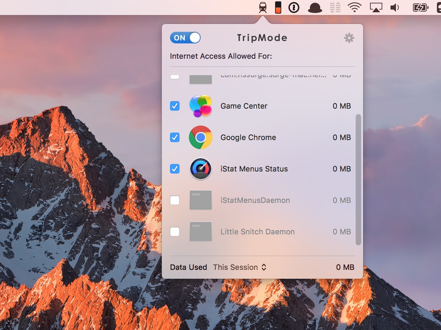
Task: Open the This Session period dropdown
Action: point(240,267)
